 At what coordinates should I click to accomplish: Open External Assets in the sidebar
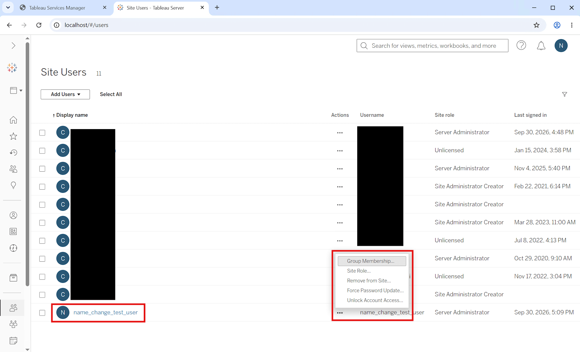(13, 278)
